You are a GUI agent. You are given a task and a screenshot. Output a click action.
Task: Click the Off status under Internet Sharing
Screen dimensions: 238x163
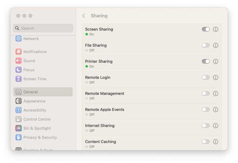pos(92,131)
